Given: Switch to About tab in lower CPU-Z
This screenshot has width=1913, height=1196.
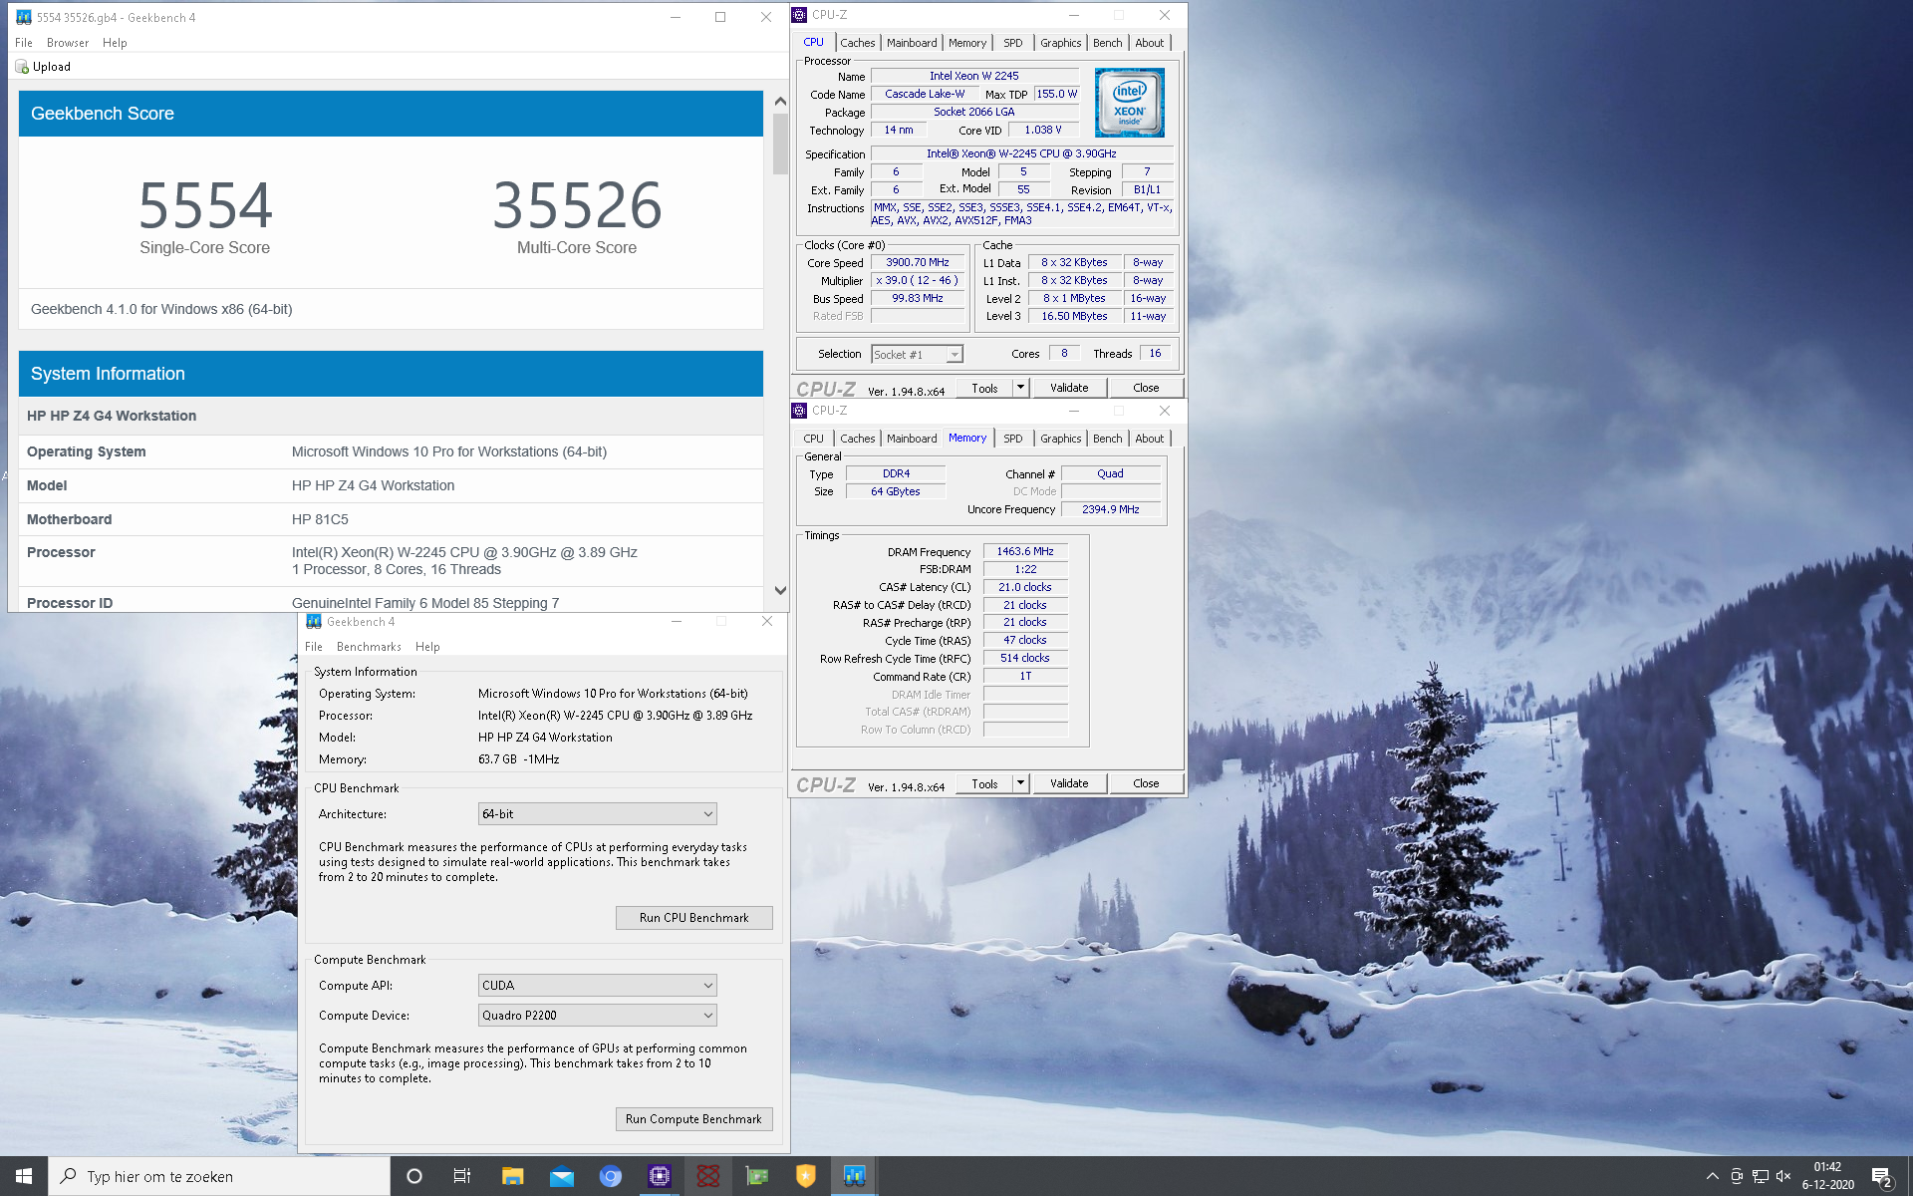Looking at the screenshot, I should click(1150, 439).
